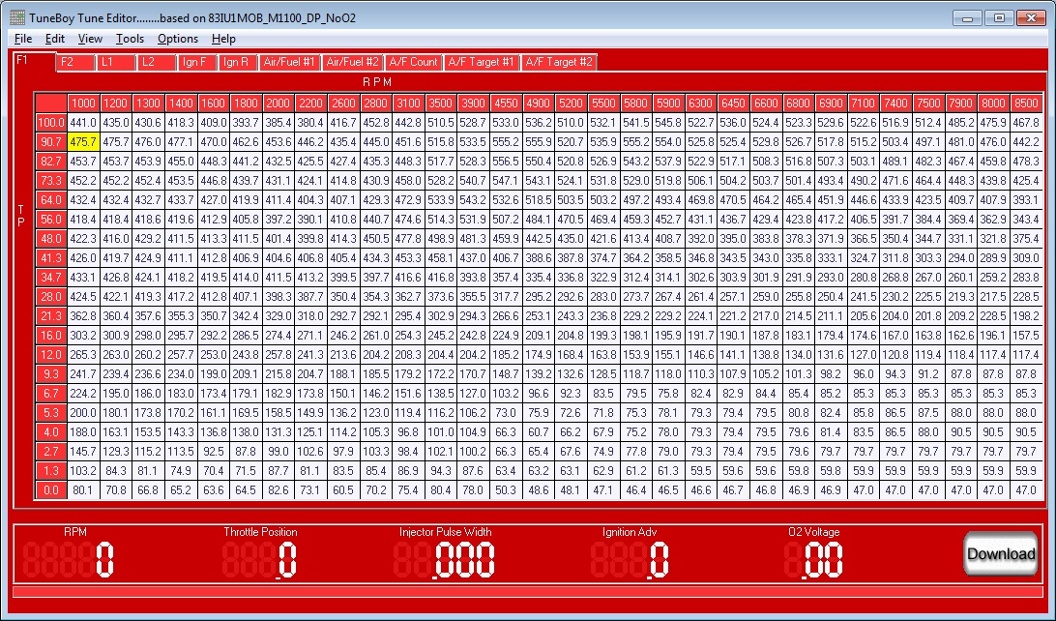Select the highlighted yellow 475.7 cell
This screenshot has width=1056, height=621.
point(82,141)
